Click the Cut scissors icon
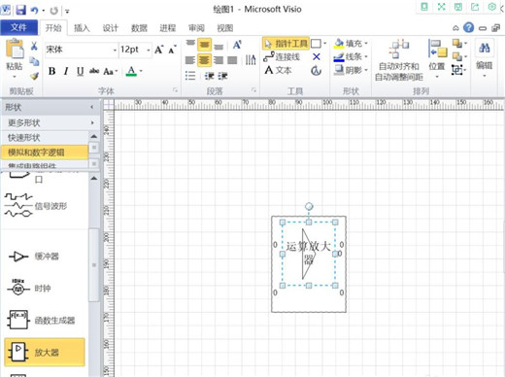Screen dimensions: 505x377 coord(34,46)
